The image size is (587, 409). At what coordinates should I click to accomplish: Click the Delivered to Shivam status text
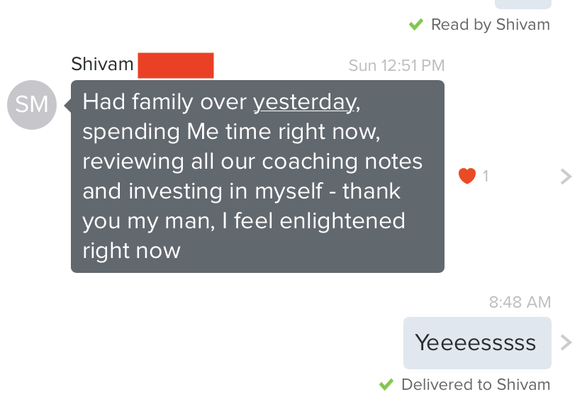pos(476,385)
